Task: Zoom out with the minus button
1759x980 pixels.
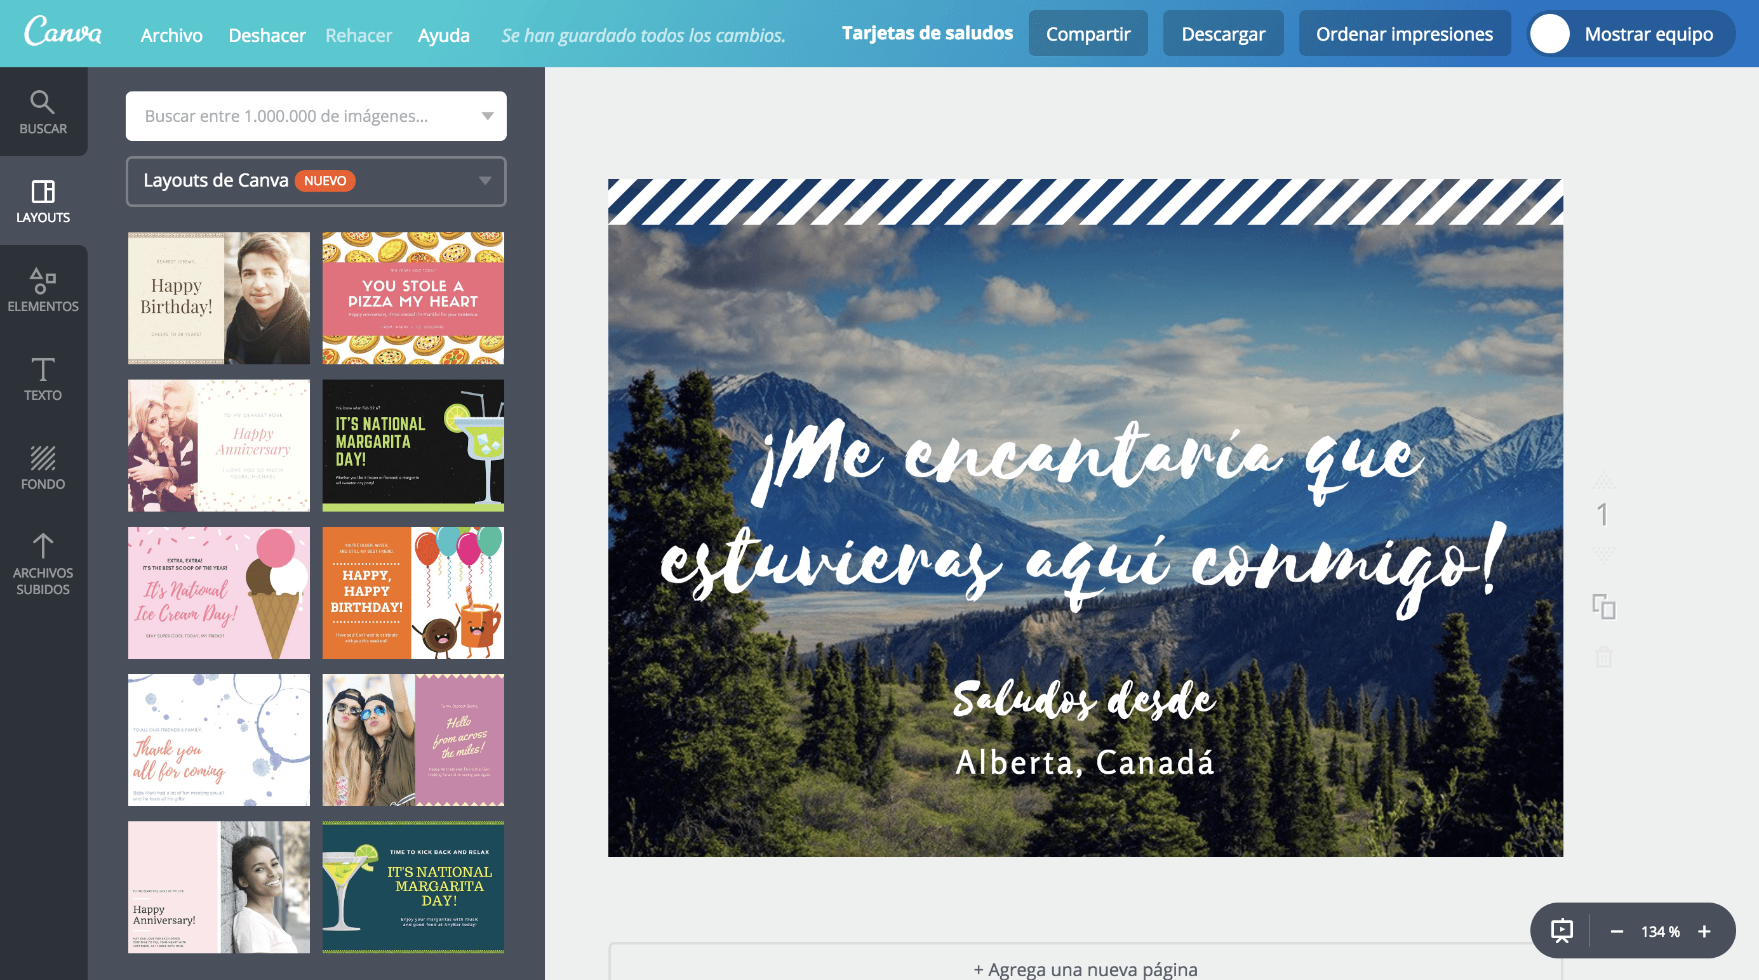Action: pyautogui.click(x=1617, y=932)
